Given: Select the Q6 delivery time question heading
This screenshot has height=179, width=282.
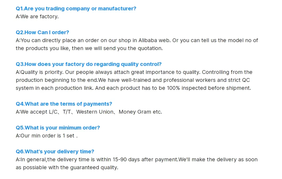Looking at the screenshot, I should click(x=55, y=152).
